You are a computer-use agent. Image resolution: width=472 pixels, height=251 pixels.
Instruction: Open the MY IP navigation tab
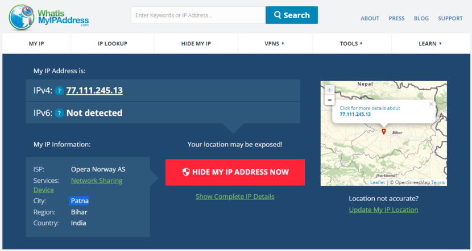click(x=36, y=44)
